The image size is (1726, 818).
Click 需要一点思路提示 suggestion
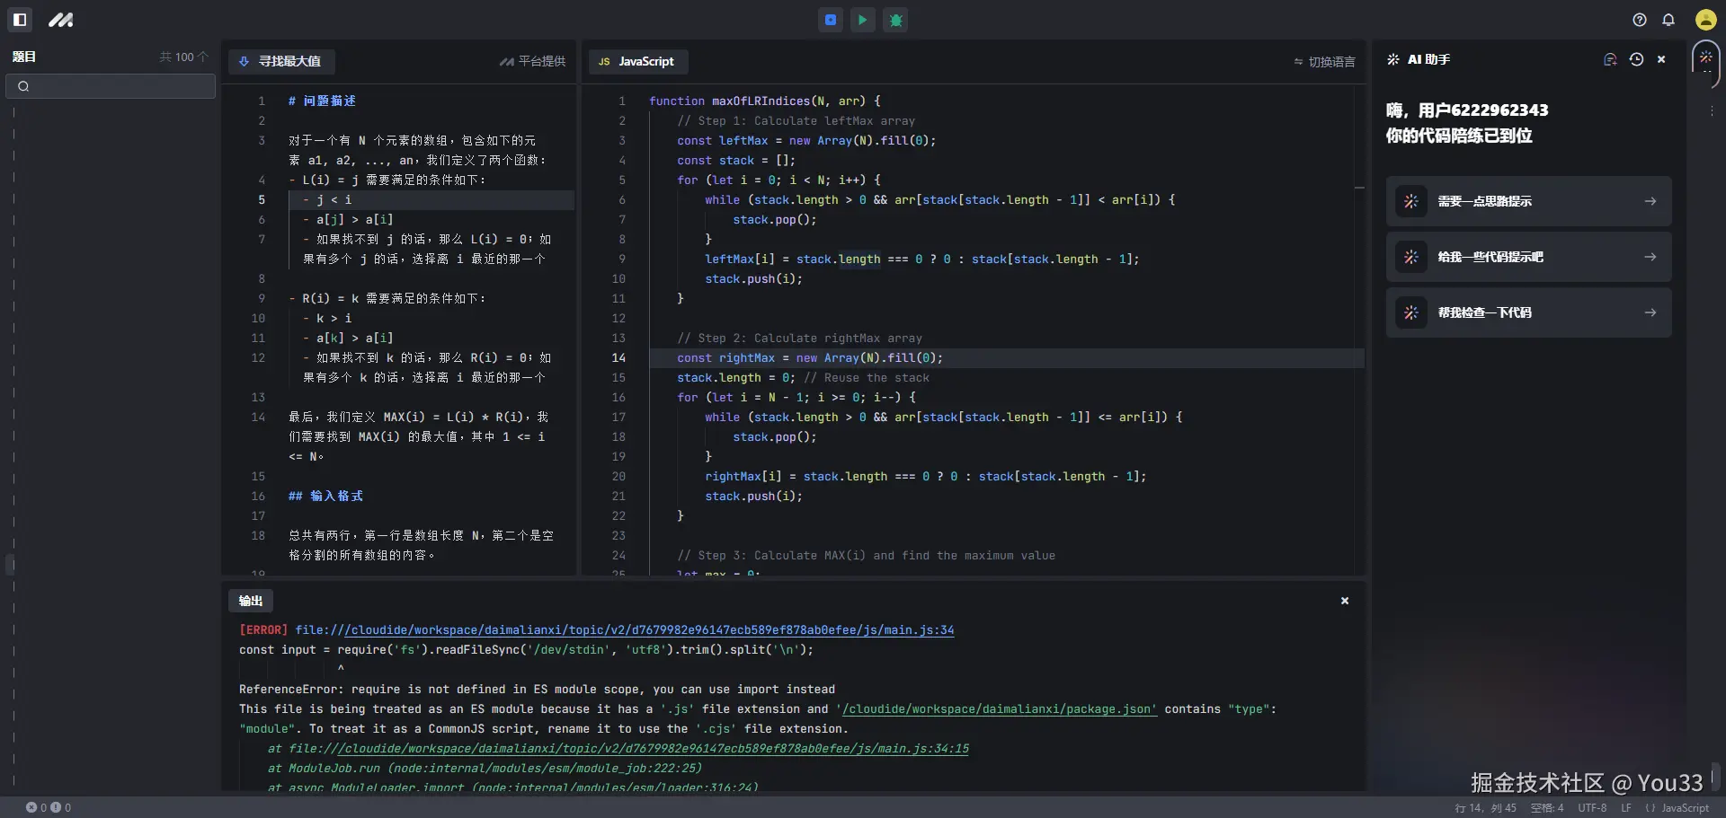1528,201
